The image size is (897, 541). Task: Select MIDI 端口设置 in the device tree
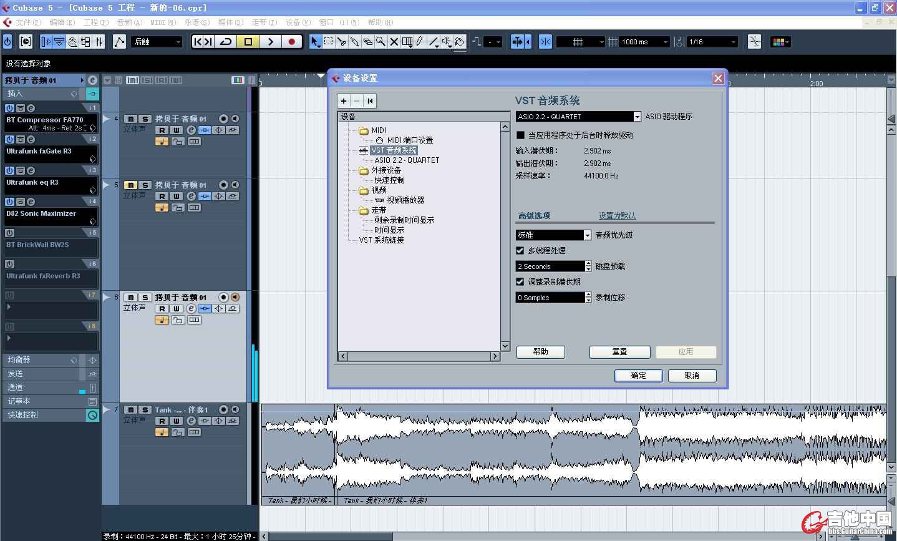pos(409,140)
